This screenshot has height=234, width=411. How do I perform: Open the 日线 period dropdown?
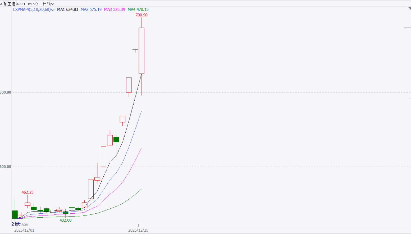point(48,4)
